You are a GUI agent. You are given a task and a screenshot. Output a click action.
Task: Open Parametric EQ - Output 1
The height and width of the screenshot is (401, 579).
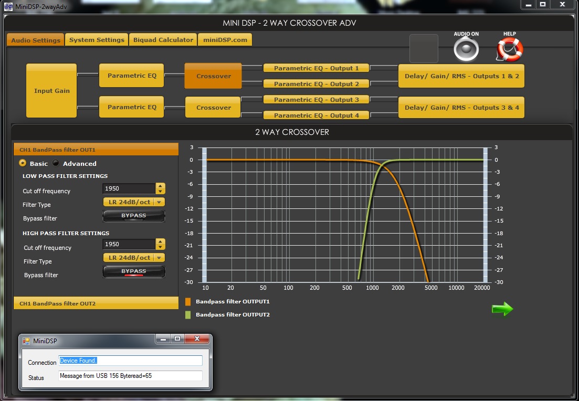click(316, 68)
